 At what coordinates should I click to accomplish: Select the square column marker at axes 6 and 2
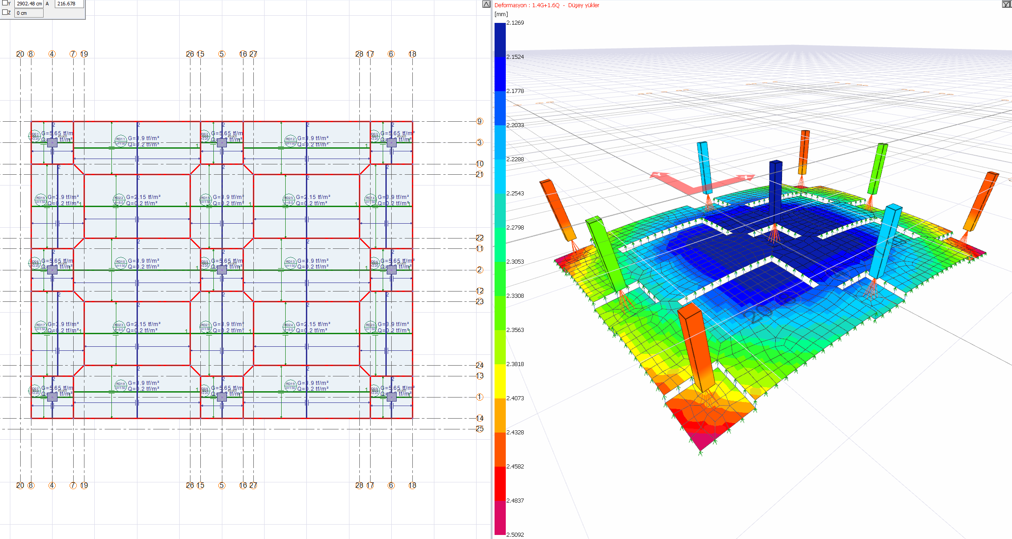tap(391, 270)
